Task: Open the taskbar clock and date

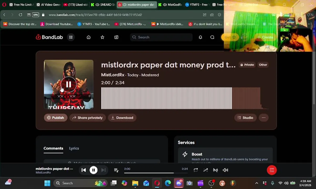Action: coord(305,183)
